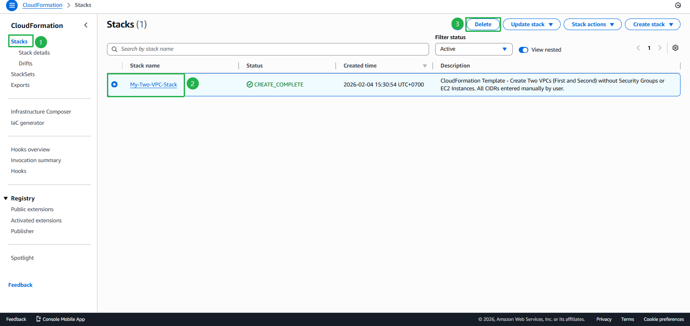Click the Status column header
The height and width of the screenshot is (326, 690).
coord(254,66)
